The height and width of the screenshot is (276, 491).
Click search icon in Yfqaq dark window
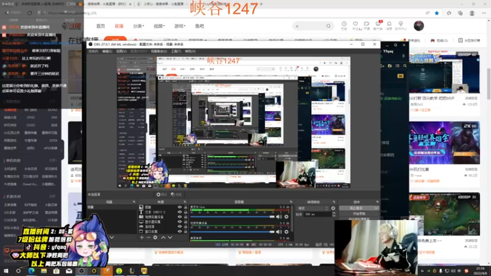405,66
